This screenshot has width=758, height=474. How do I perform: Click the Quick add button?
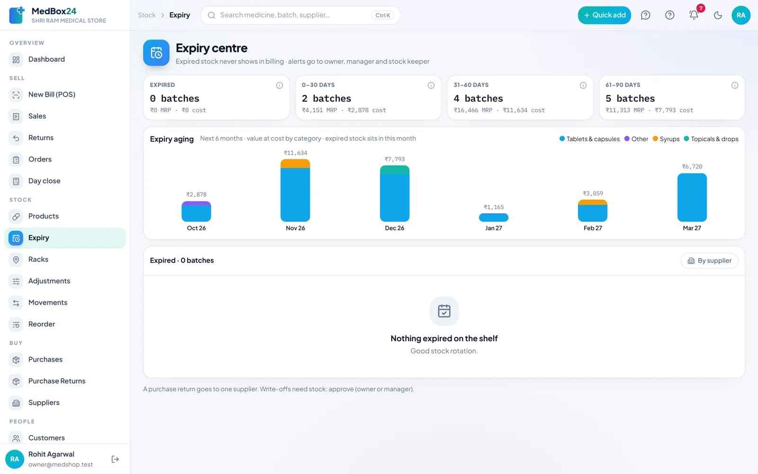pyautogui.click(x=605, y=15)
